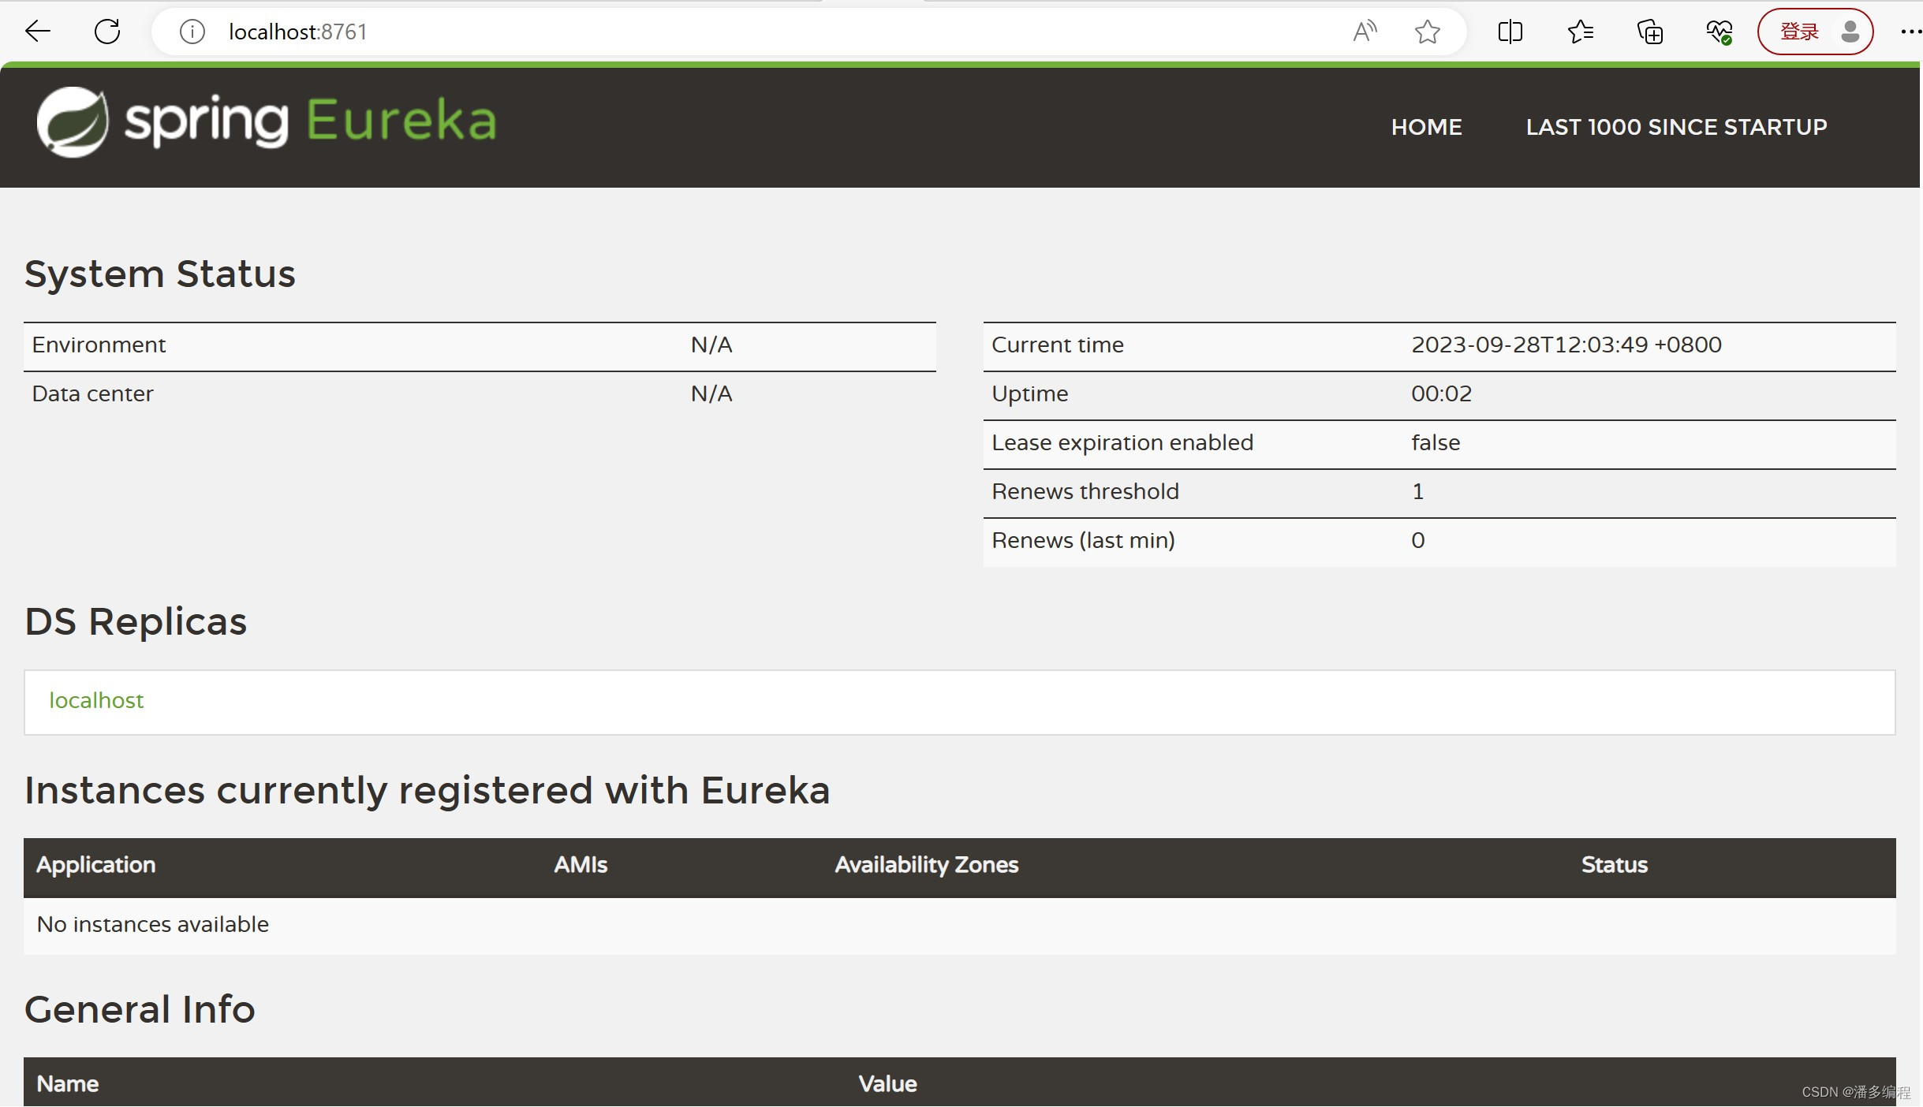Click the Application column header
The height and width of the screenshot is (1107, 1923).
pyautogui.click(x=95, y=865)
